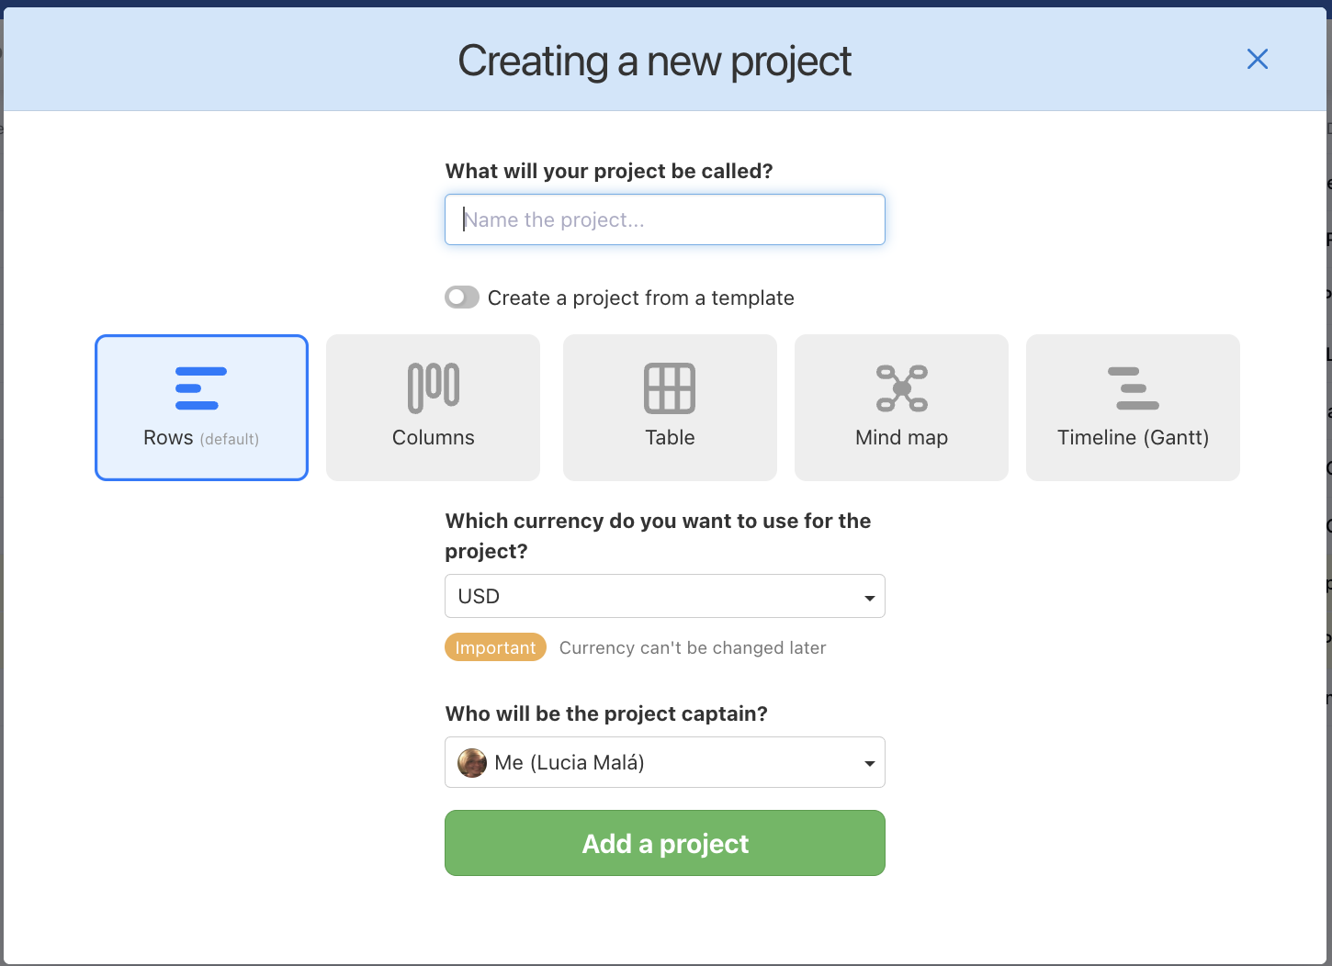
Task: Select the Table project layout icon
Action: pos(669,407)
